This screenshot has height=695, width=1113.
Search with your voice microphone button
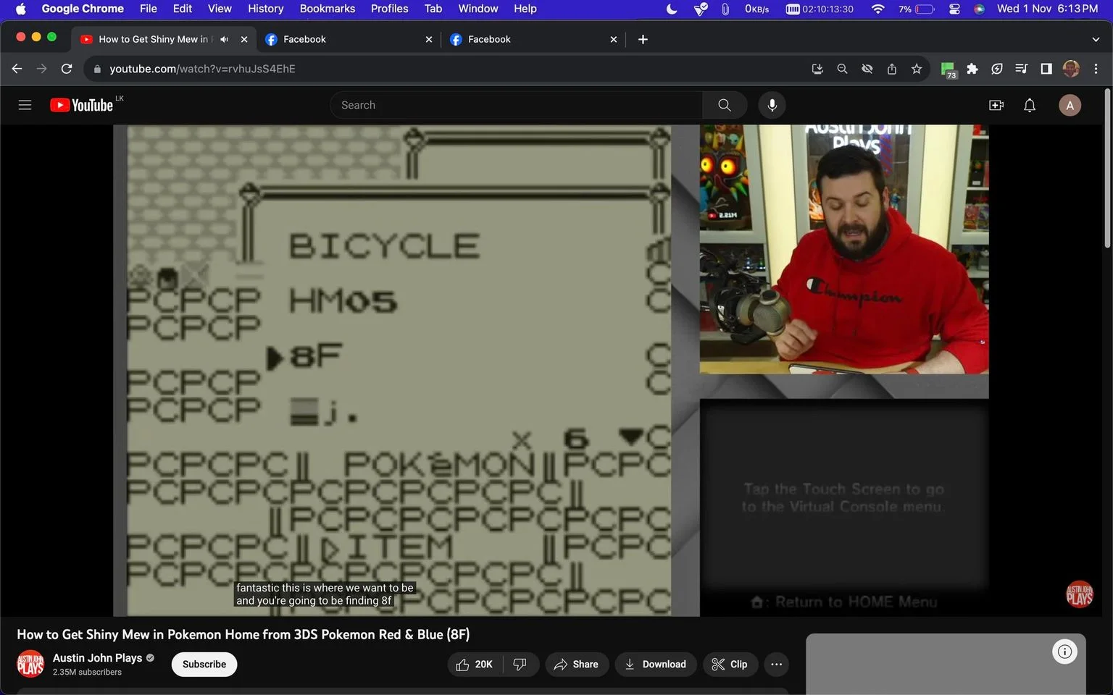(772, 105)
